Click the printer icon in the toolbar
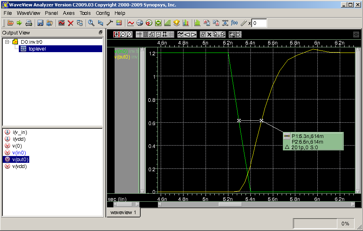 (x=29, y=23)
